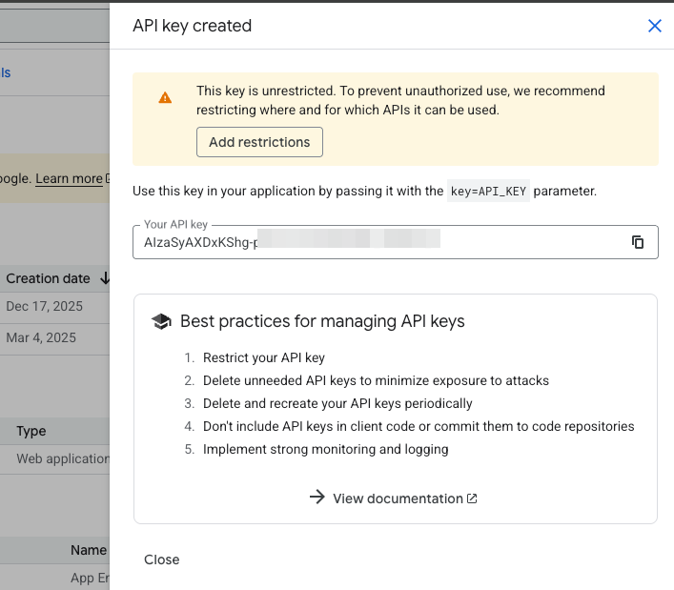Click the Type column header
This screenshot has height=590, width=674.
click(x=31, y=431)
